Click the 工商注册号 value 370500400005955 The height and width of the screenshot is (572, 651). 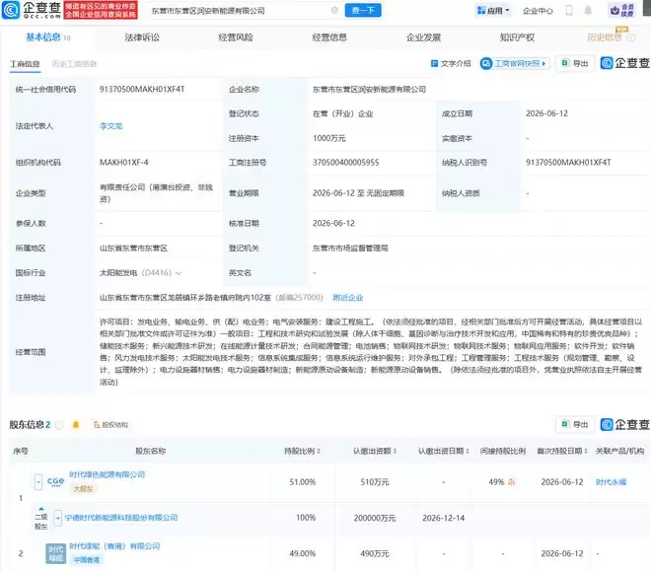coord(346,163)
